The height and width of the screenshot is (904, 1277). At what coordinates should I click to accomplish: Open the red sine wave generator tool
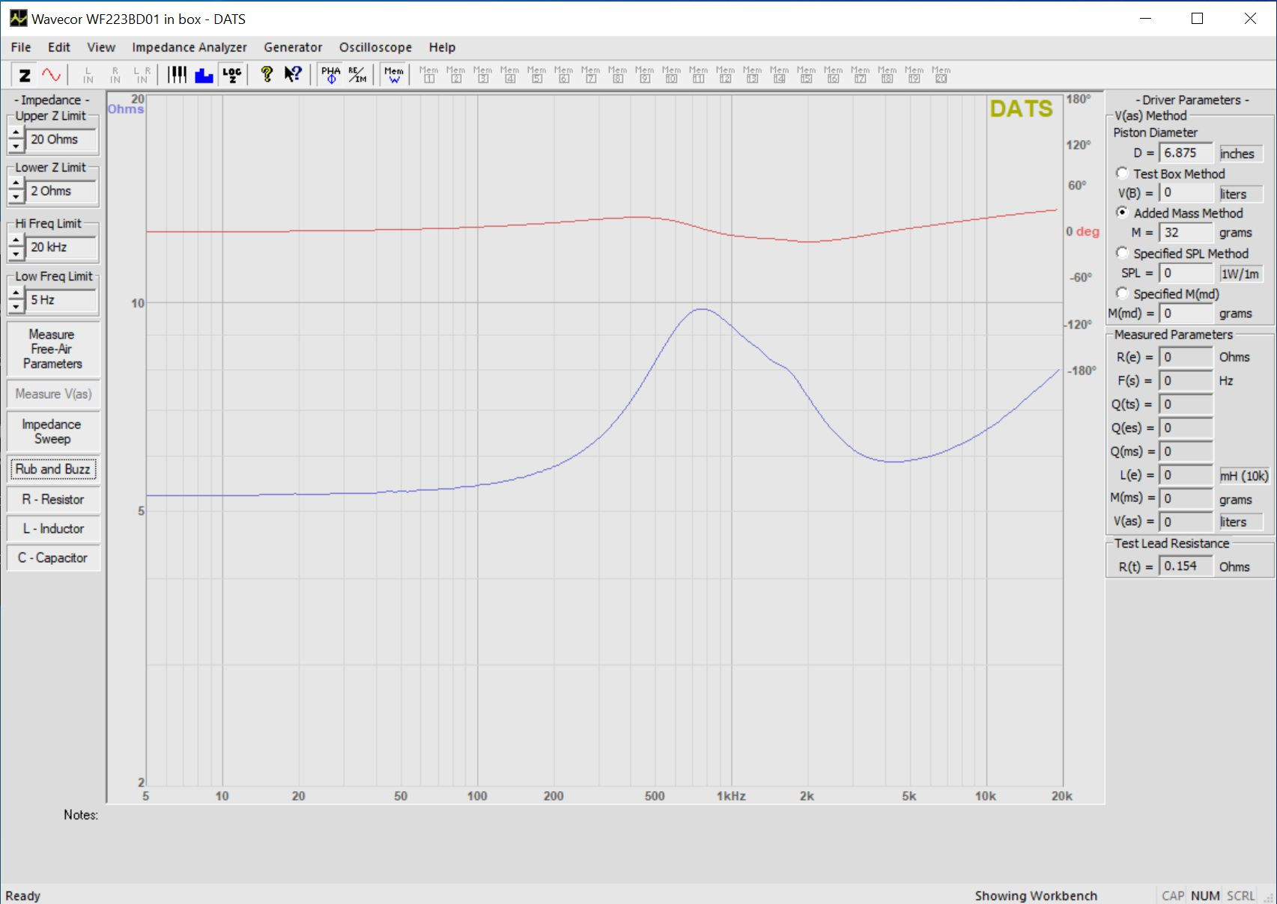[51, 75]
